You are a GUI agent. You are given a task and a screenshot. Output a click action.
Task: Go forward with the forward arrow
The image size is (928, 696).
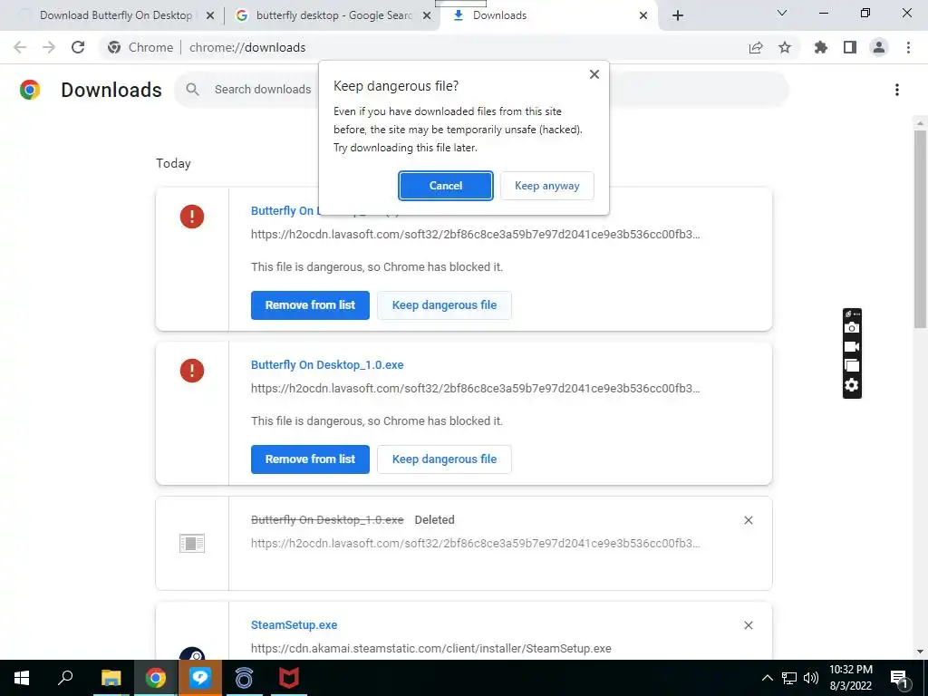pyautogui.click(x=49, y=47)
